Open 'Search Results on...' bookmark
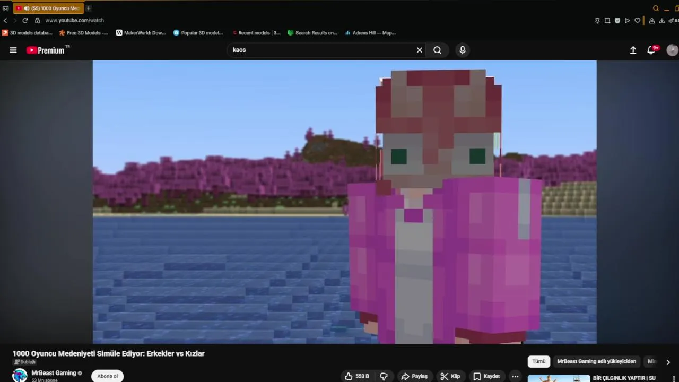This screenshot has height=382, width=679. 312,33
